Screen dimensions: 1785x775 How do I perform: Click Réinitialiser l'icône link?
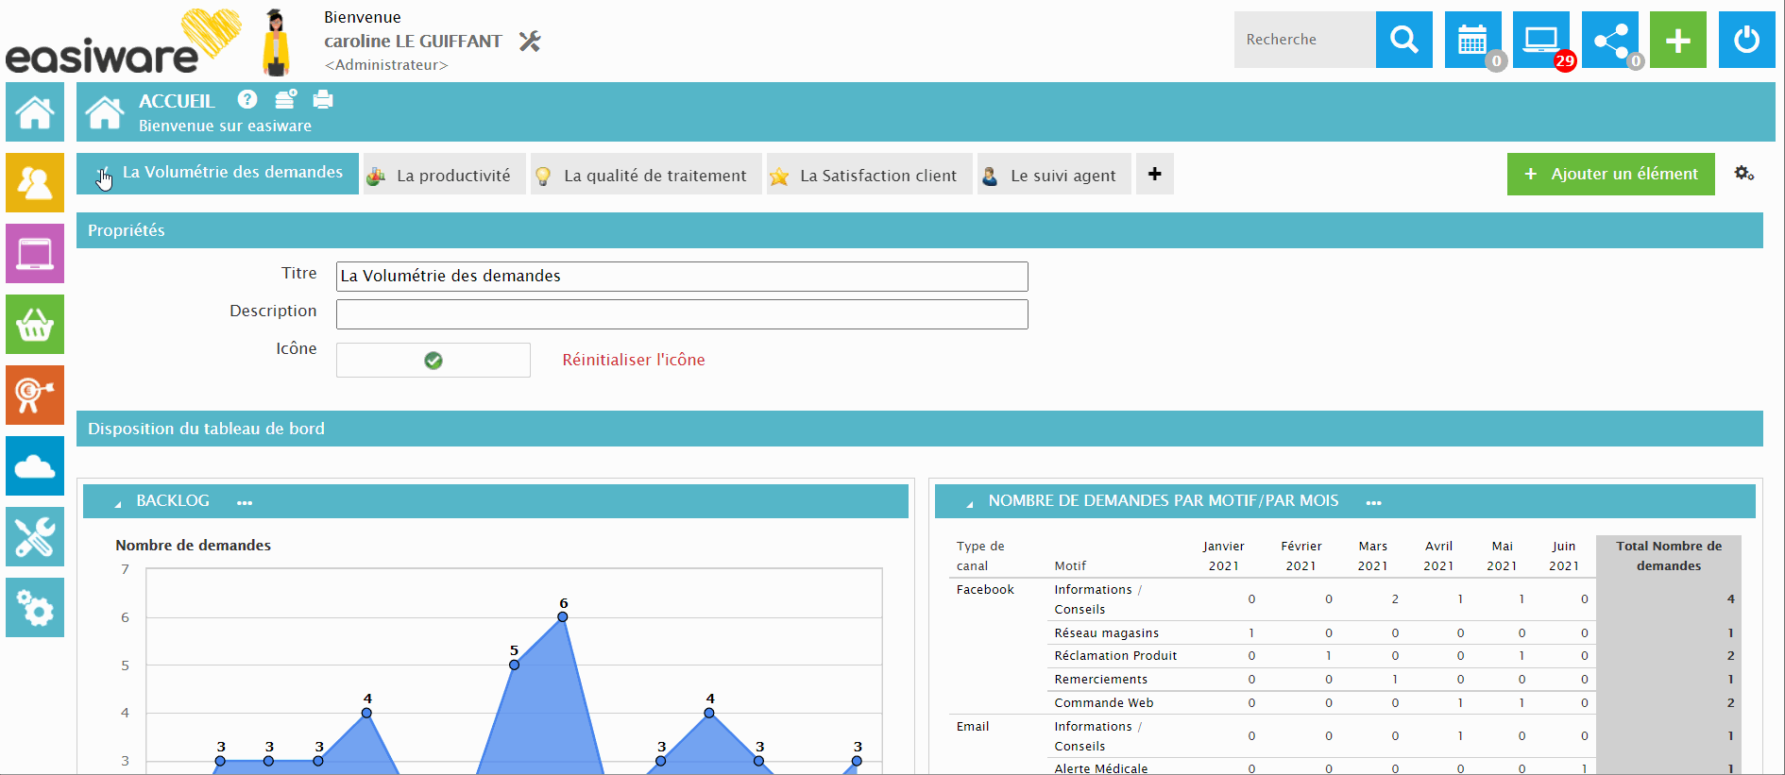point(634,360)
